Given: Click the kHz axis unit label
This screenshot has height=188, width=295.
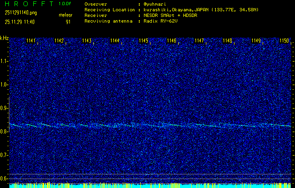Looking at the screenshot, I should pyautogui.click(x=4, y=38).
